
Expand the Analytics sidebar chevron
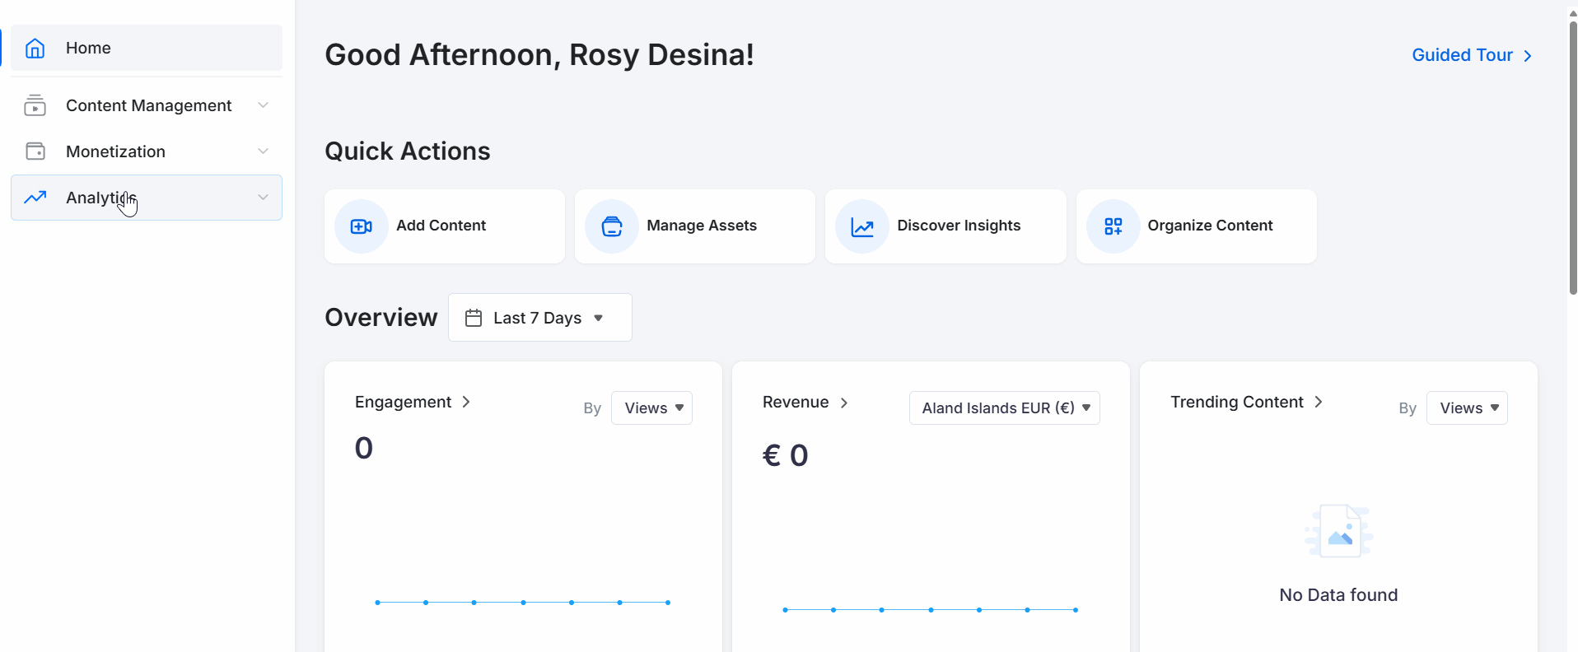tap(263, 198)
